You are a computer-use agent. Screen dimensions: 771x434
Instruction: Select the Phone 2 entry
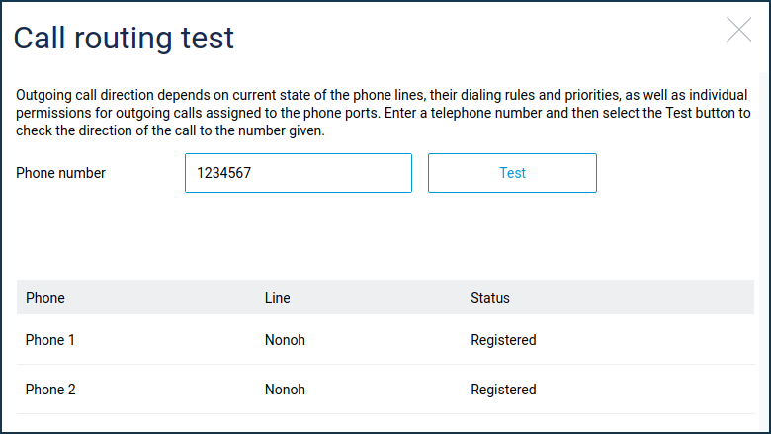click(50, 390)
